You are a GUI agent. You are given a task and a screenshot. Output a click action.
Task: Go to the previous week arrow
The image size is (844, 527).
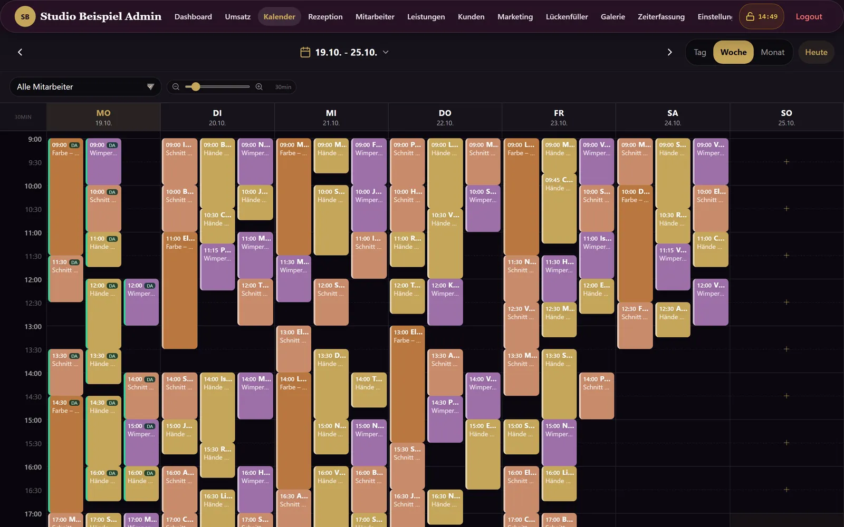[20, 52]
